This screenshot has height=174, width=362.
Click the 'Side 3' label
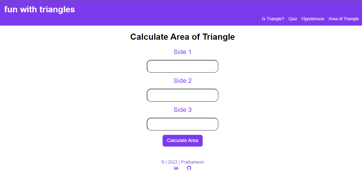[182, 110]
